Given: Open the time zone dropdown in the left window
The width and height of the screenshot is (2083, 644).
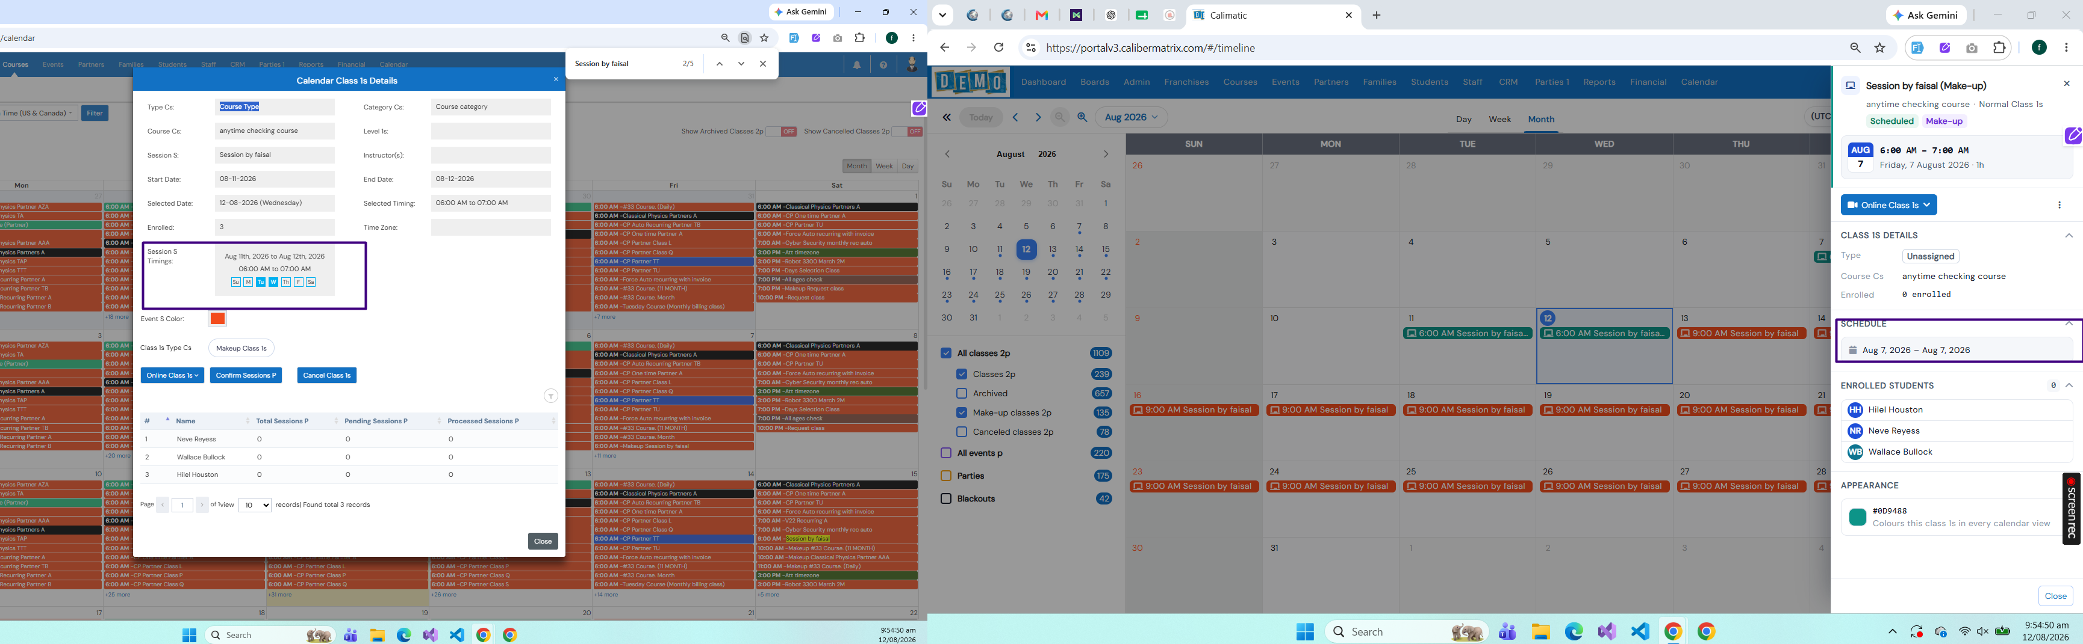Looking at the screenshot, I should pos(38,113).
